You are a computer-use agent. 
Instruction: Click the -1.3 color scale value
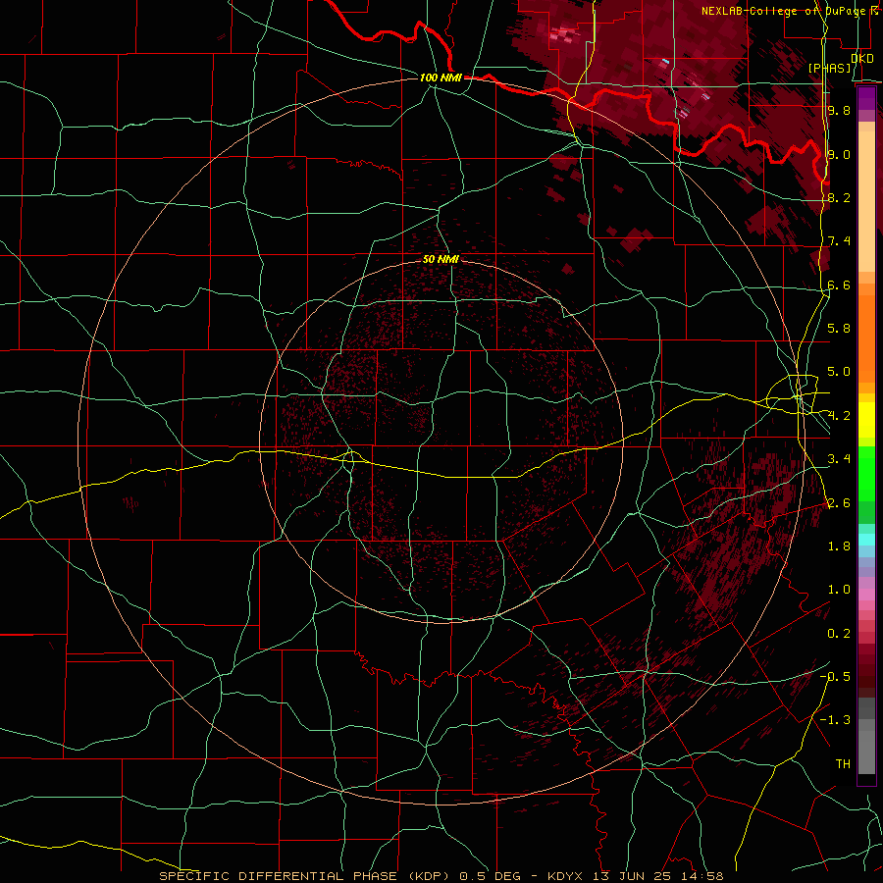(x=835, y=720)
